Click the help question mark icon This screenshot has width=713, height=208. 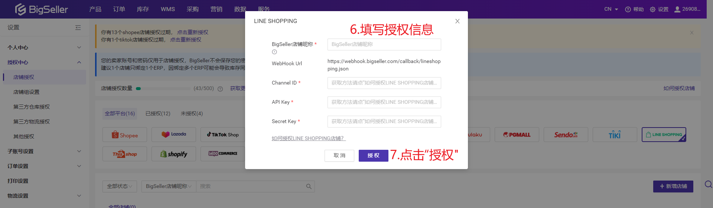pos(628,9)
